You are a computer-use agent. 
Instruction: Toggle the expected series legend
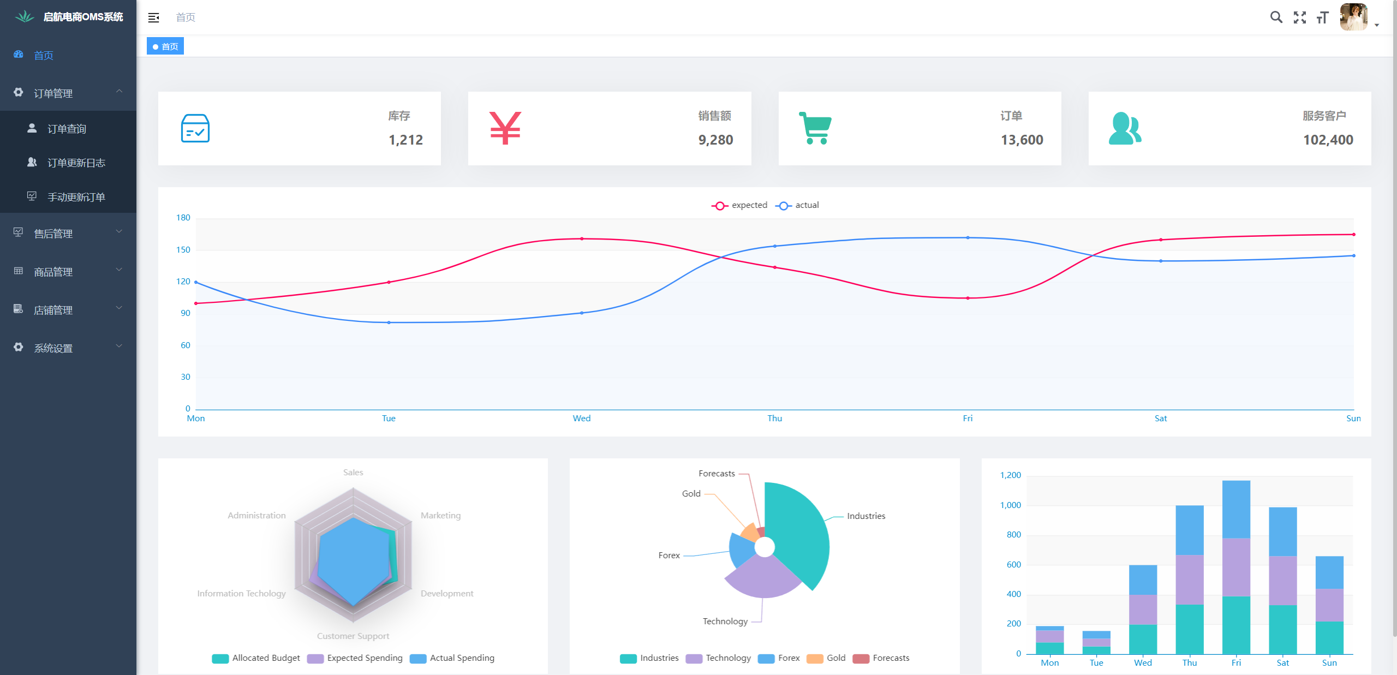point(739,205)
